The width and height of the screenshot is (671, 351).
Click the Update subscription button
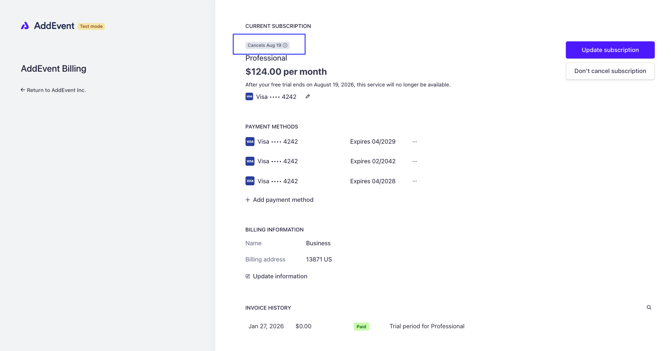[x=610, y=50]
